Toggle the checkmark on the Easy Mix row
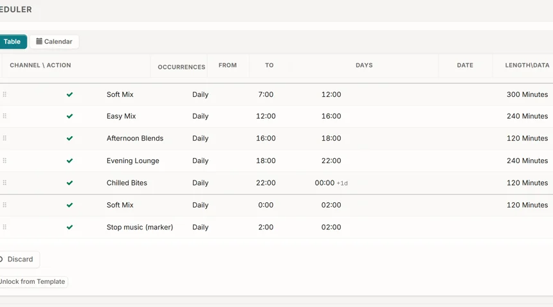Image resolution: width=553 pixels, height=307 pixels. [x=70, y=116]
